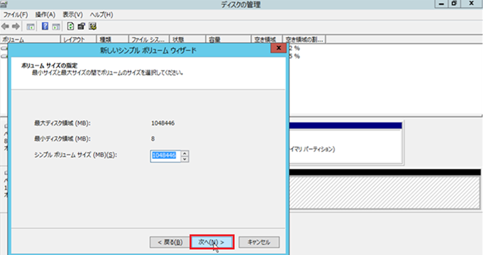Viewport: 483px width, 255px height.
Task: Click the refresh toolbar icon
Action: (x=70, y=26)
